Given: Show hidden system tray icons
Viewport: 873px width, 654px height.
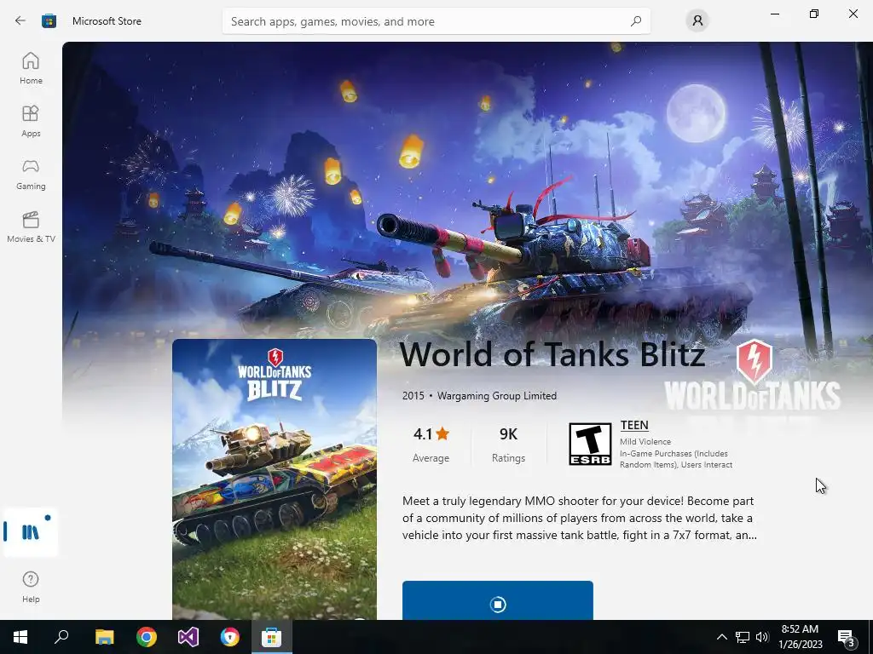Looking at the screenshot, I should coord(721,637).
